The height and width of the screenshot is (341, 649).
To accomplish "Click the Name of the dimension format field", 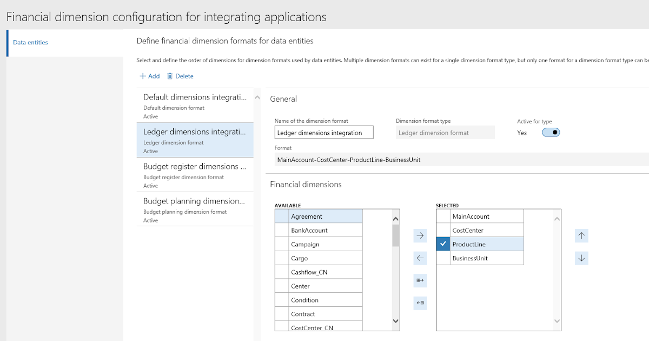I will (323, 132).
